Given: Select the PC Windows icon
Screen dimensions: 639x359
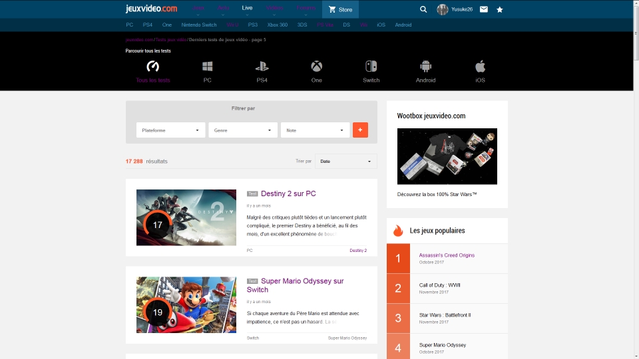Looking at the screenshot, I should [208, 66].
